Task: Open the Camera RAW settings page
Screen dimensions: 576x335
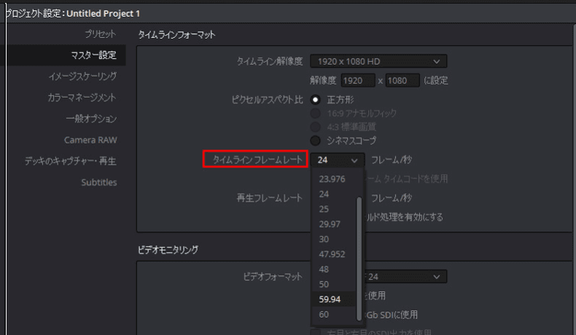Action: pyautogui.click(x=90, y=139)
